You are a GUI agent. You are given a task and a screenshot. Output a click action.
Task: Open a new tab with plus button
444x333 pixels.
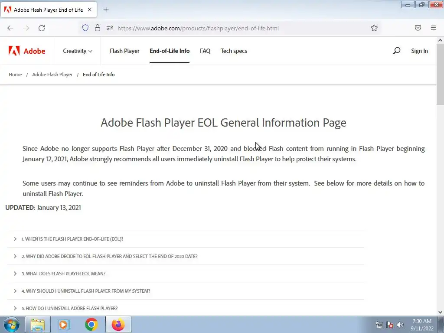pyautogui.click(x=106, y=10)
